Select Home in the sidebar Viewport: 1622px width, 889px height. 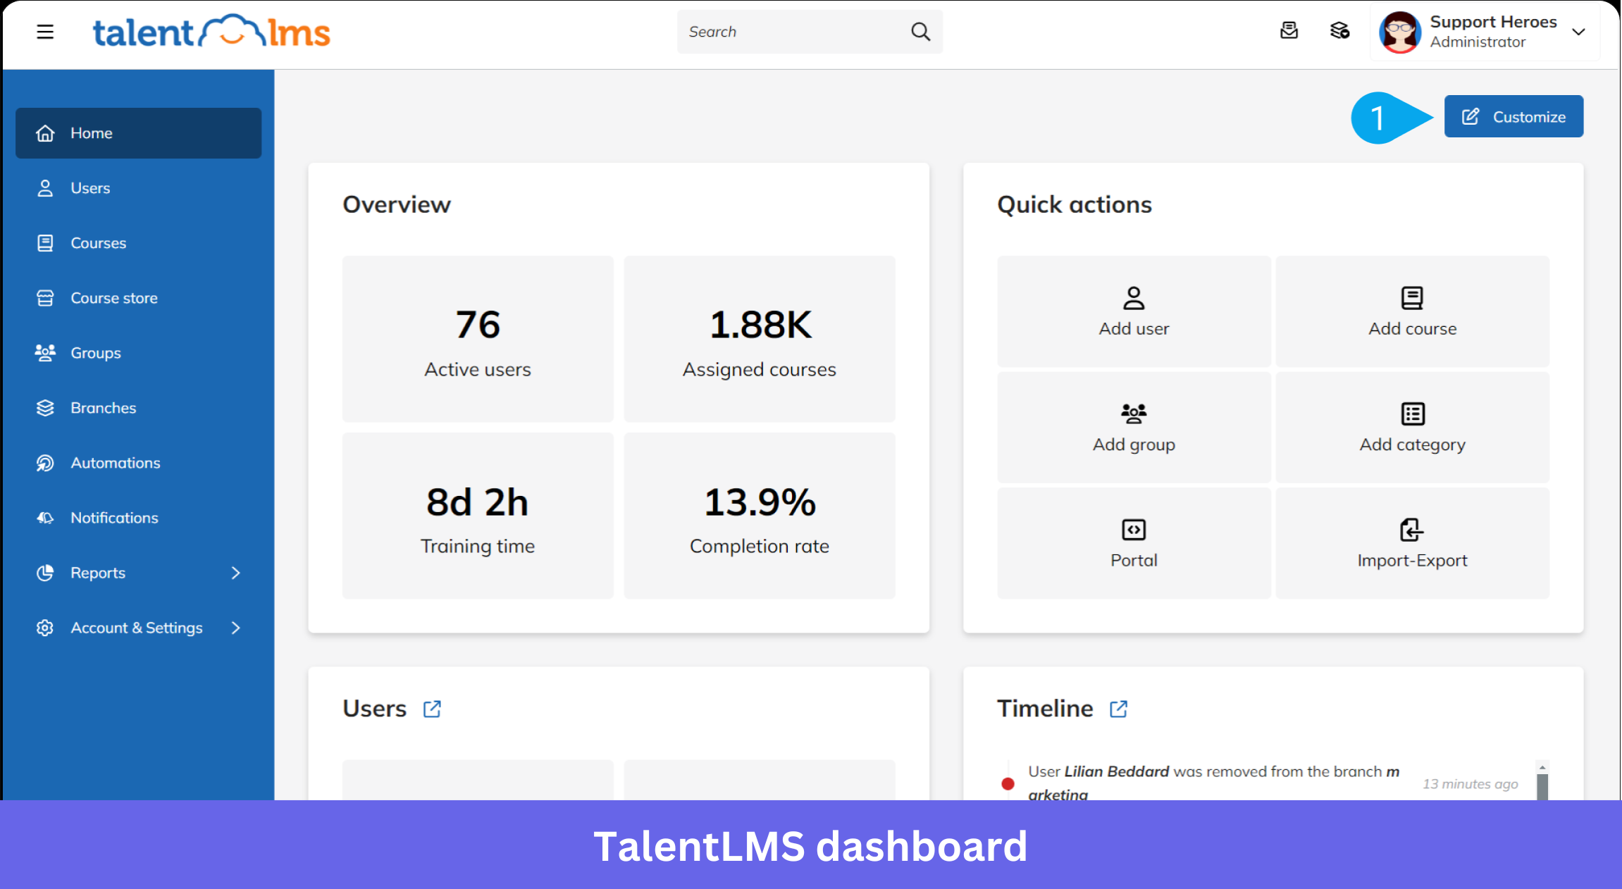click(x=138, y=133)
